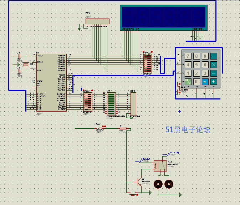Select the RP2 resistor pack
240x205 pixels.
point(97,21)
